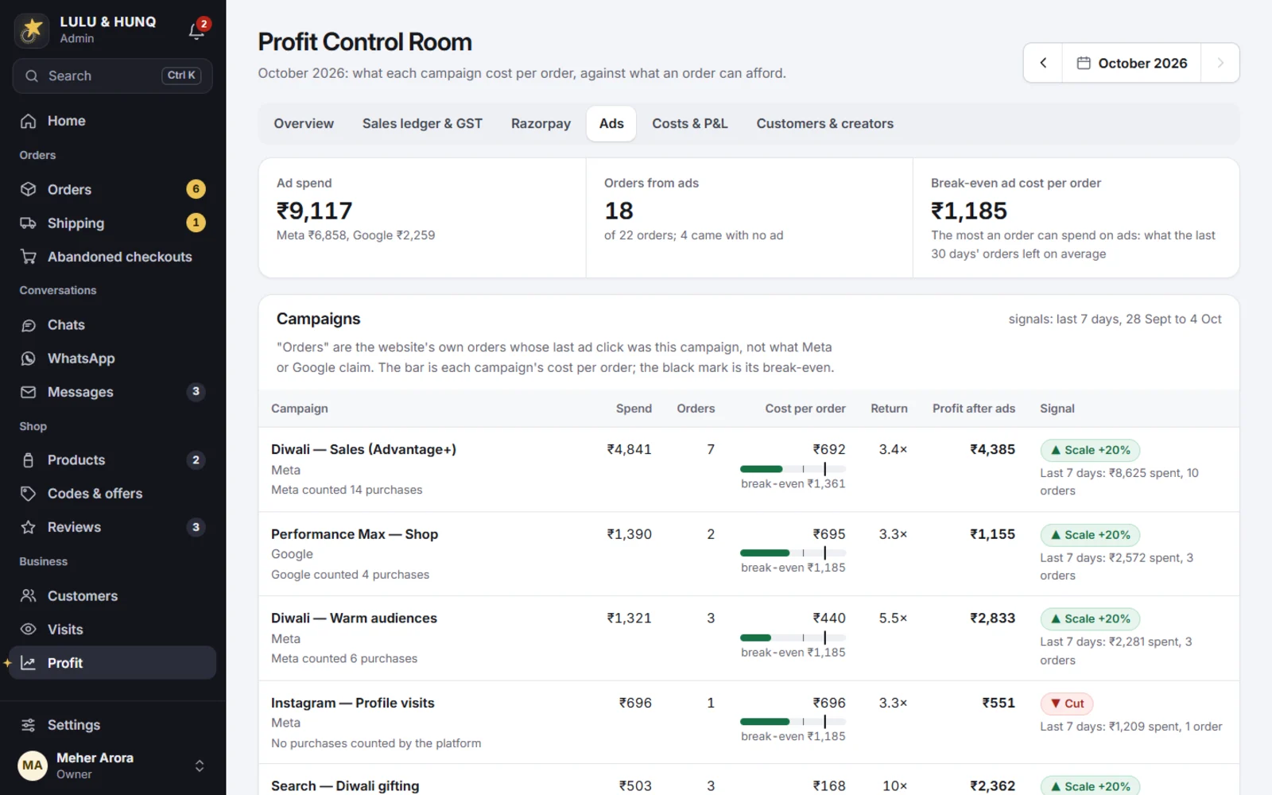Open the Razorpay tab
The image size is (1272, 795).
[x=541, y=124]
